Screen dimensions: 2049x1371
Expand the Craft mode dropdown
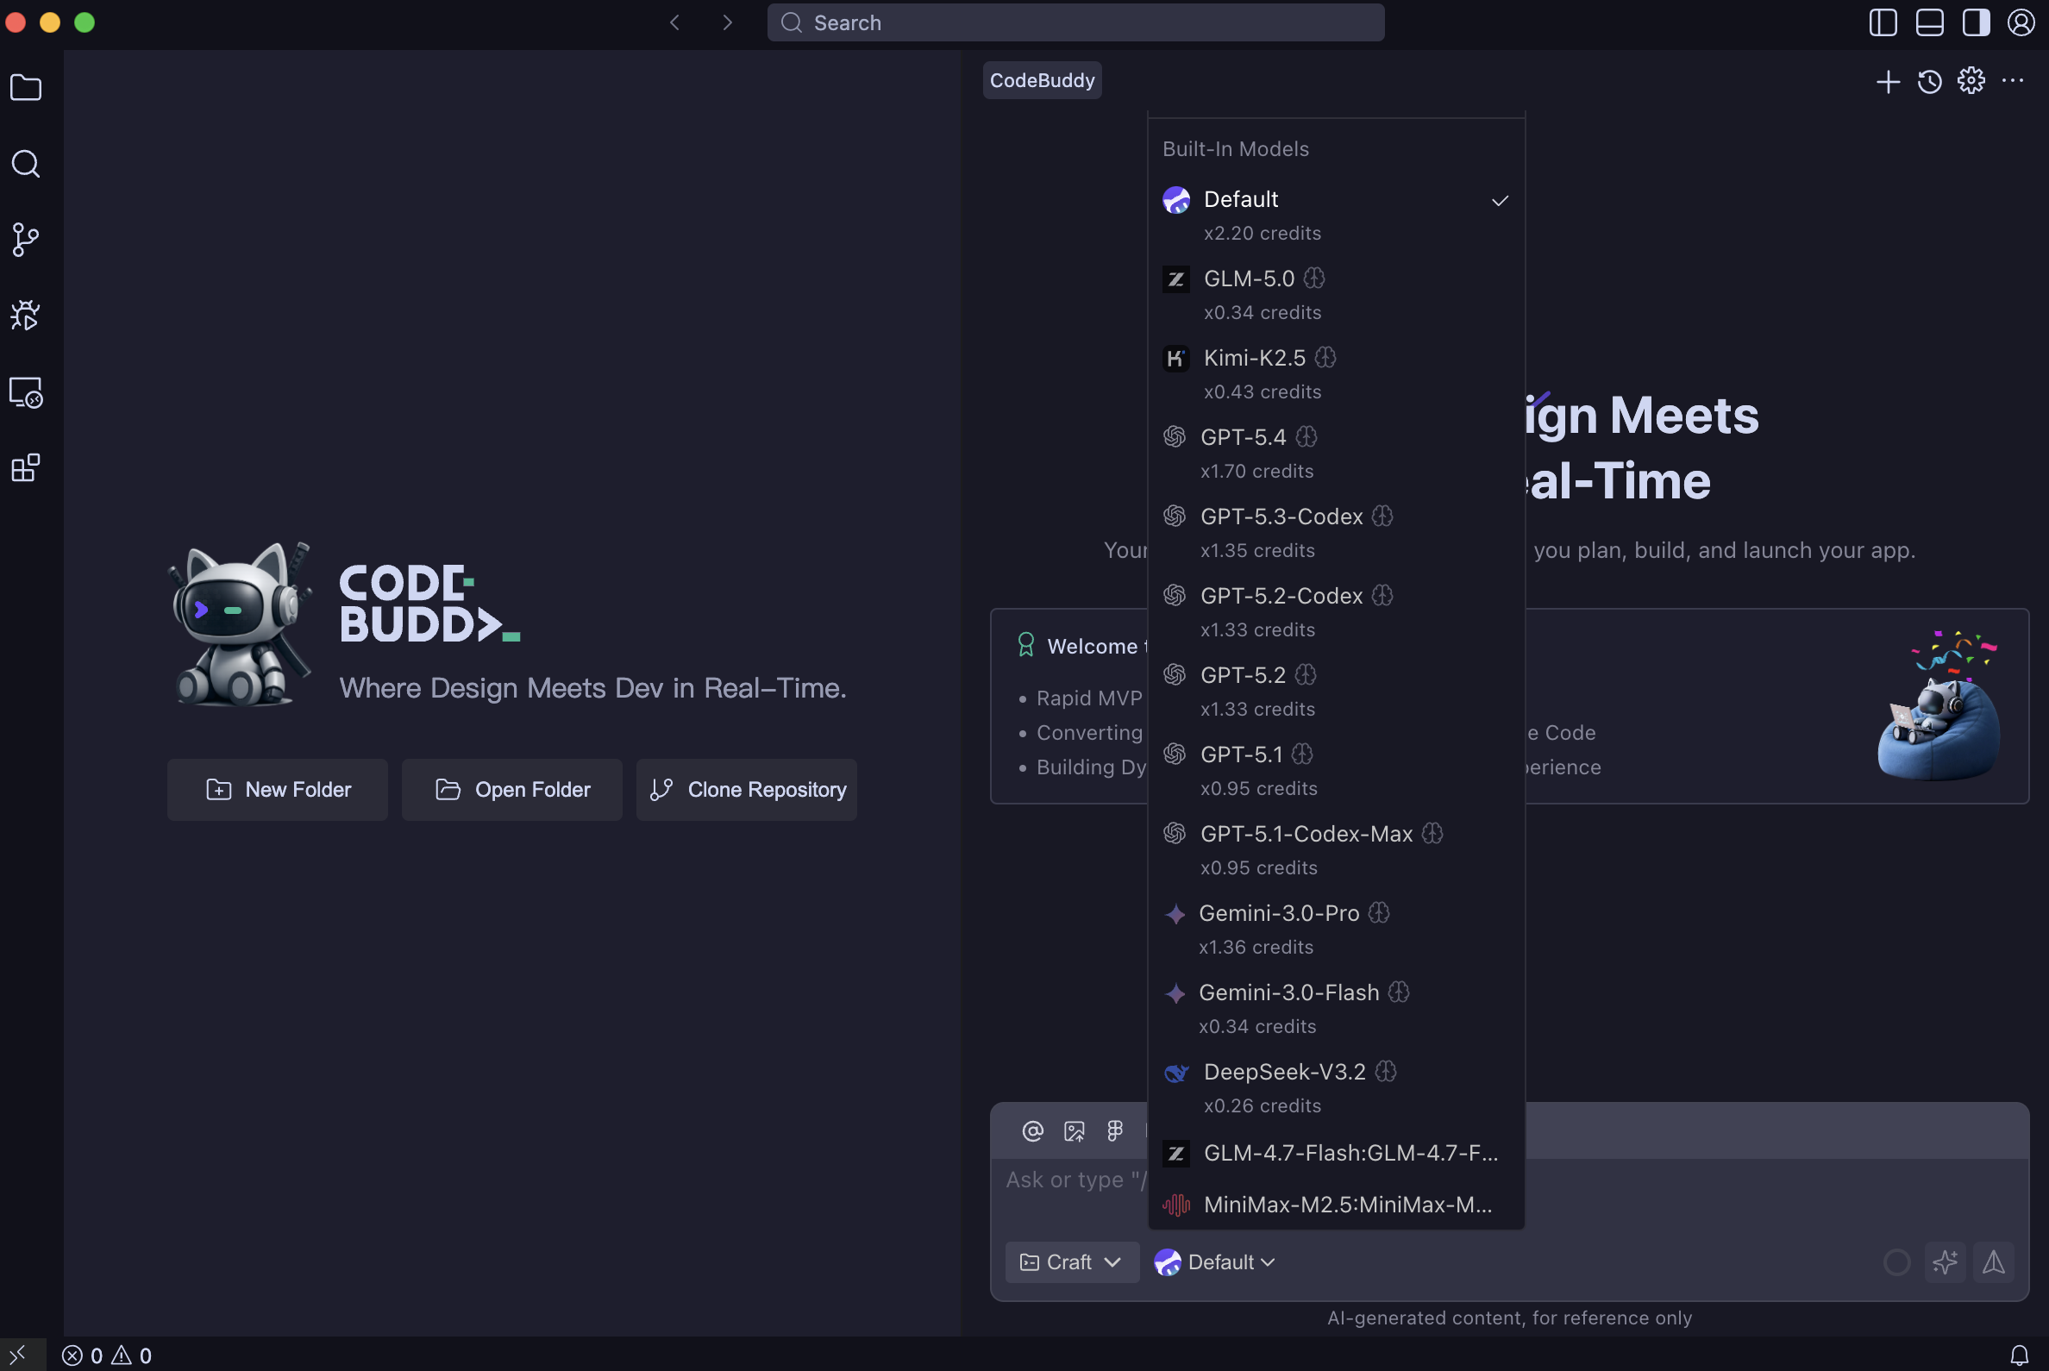click(1071, 1261)
